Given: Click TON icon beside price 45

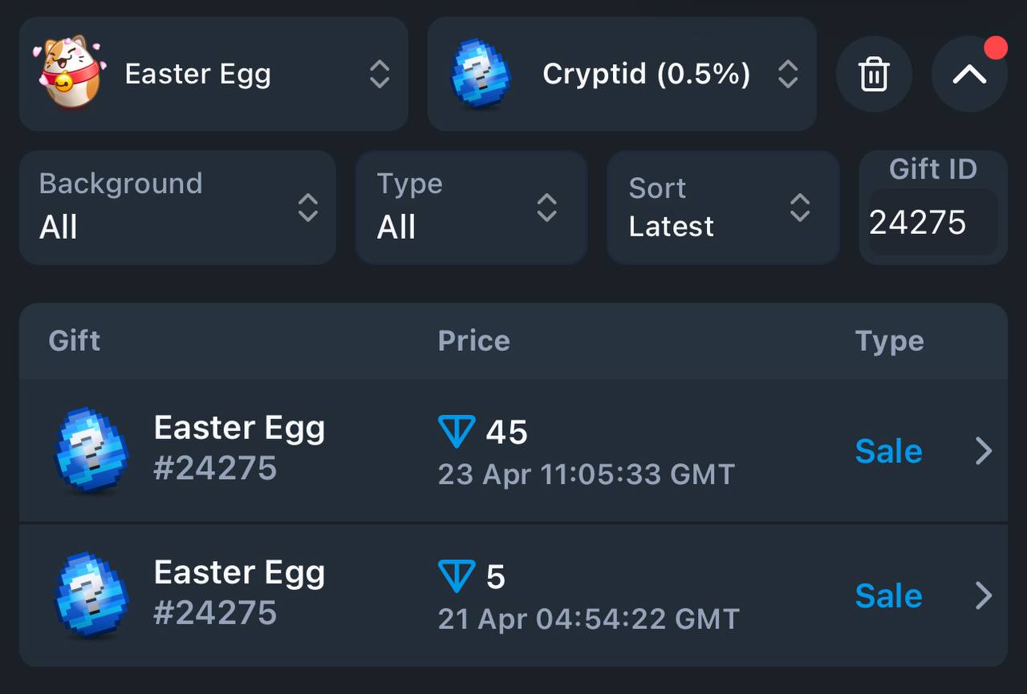Looking at the screenshot, I should tap(457, 432).
